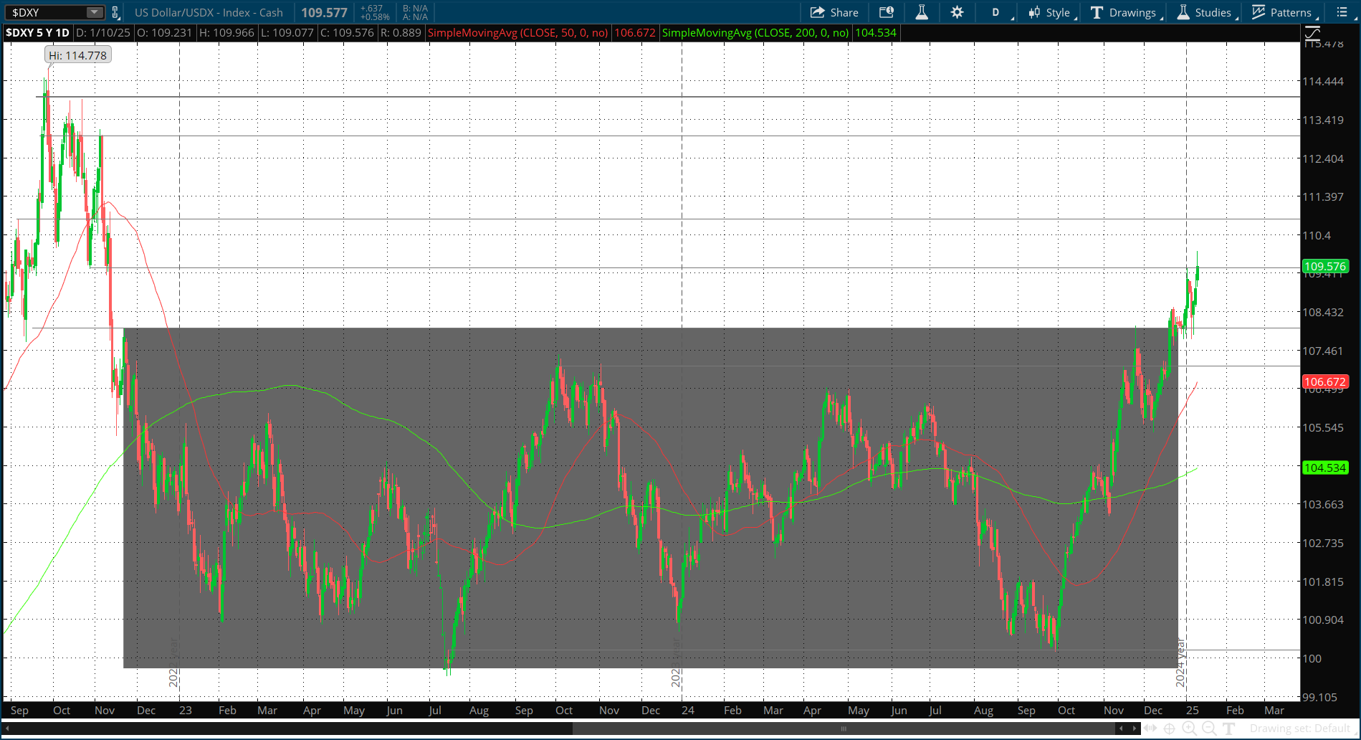Click the 114.444 price axis label
The width and height of the screenshot is (1361, 740).
click(x=1323, y=82)
